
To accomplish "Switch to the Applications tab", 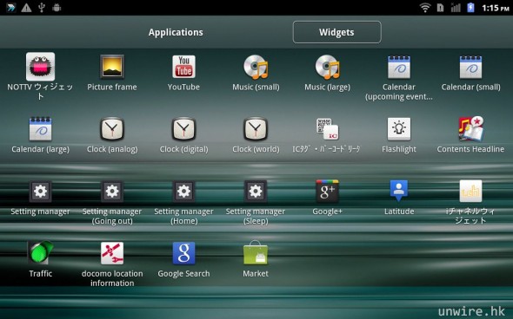I will [176, 32].
